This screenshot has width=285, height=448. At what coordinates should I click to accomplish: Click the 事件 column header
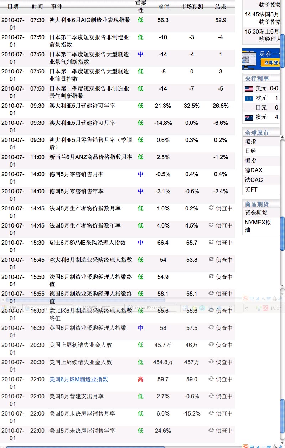(57, 6)
